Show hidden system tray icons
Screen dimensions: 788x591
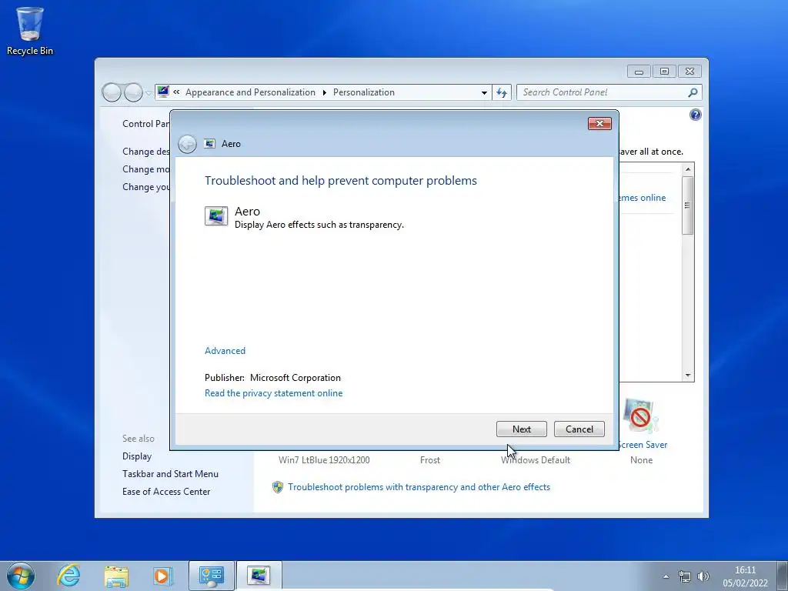point(666,576)
